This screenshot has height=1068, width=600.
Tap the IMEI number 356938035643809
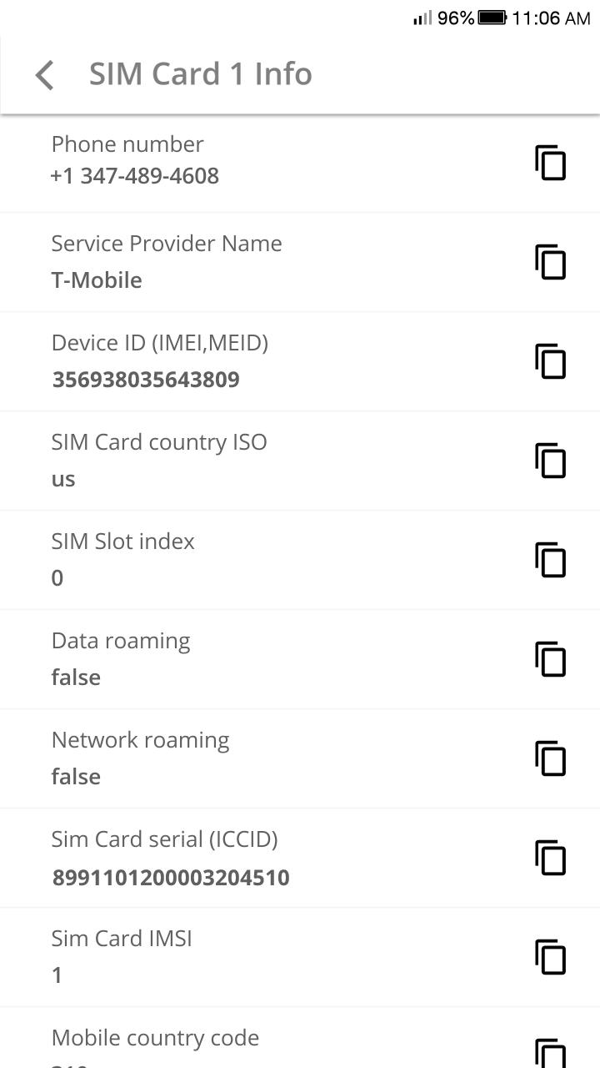[x=146, y=380]
